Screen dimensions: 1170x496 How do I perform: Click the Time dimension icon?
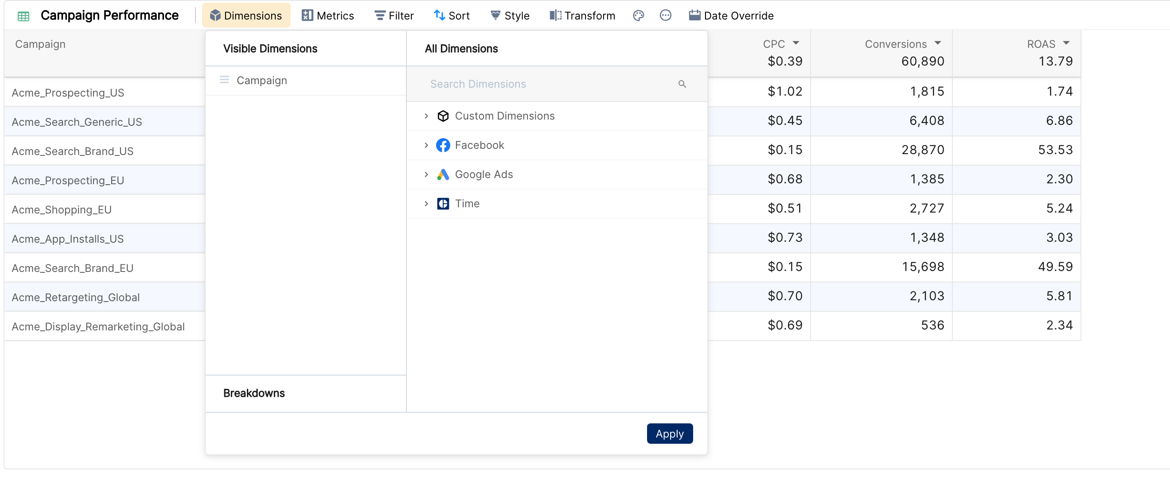(443, 204)
